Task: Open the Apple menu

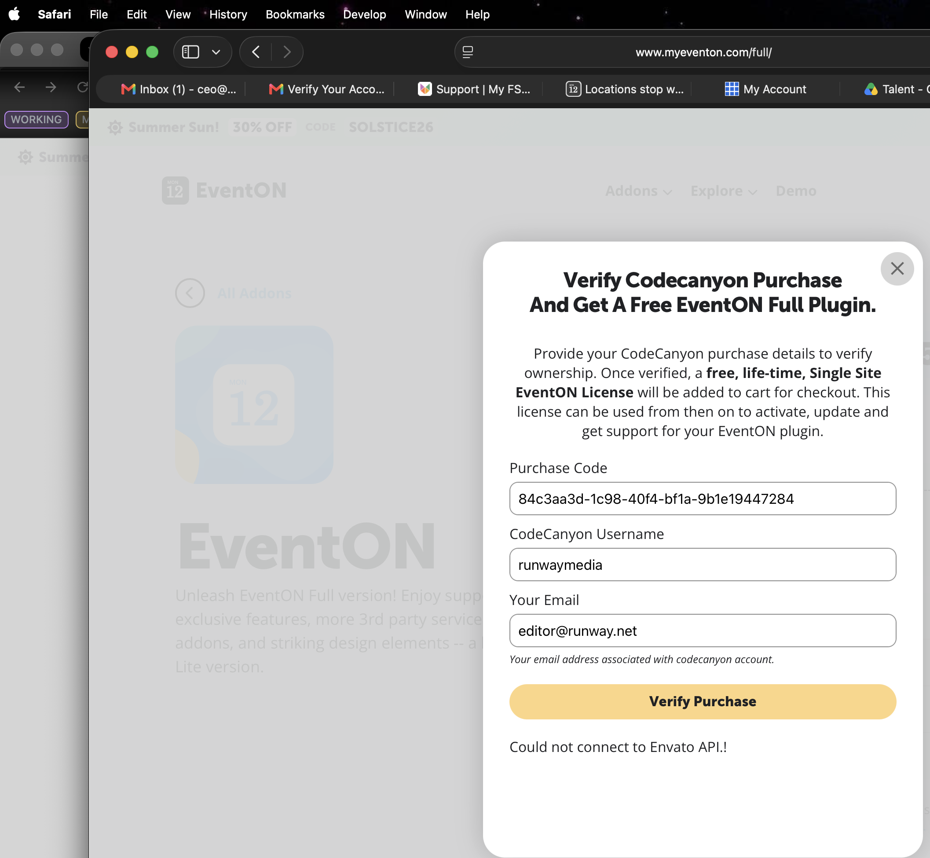Action: click(x=15, y=15)
